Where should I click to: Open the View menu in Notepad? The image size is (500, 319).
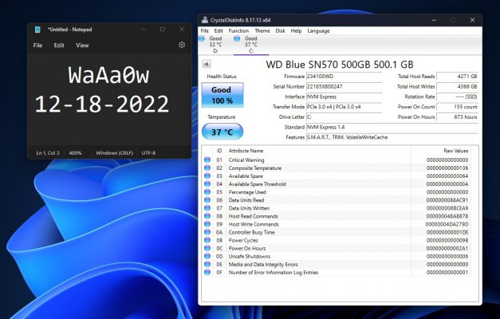pyautogui.click(x=82, y=45)
